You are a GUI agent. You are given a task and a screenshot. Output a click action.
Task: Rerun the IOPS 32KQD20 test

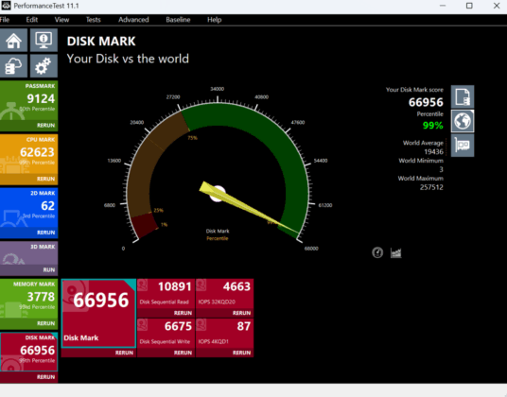coord(241,313)
